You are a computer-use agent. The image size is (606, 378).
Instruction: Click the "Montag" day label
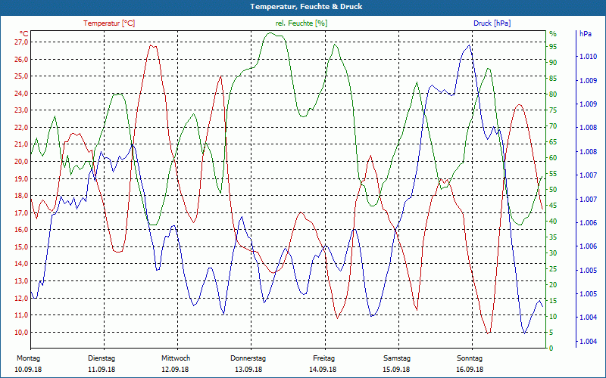(28, 358)
